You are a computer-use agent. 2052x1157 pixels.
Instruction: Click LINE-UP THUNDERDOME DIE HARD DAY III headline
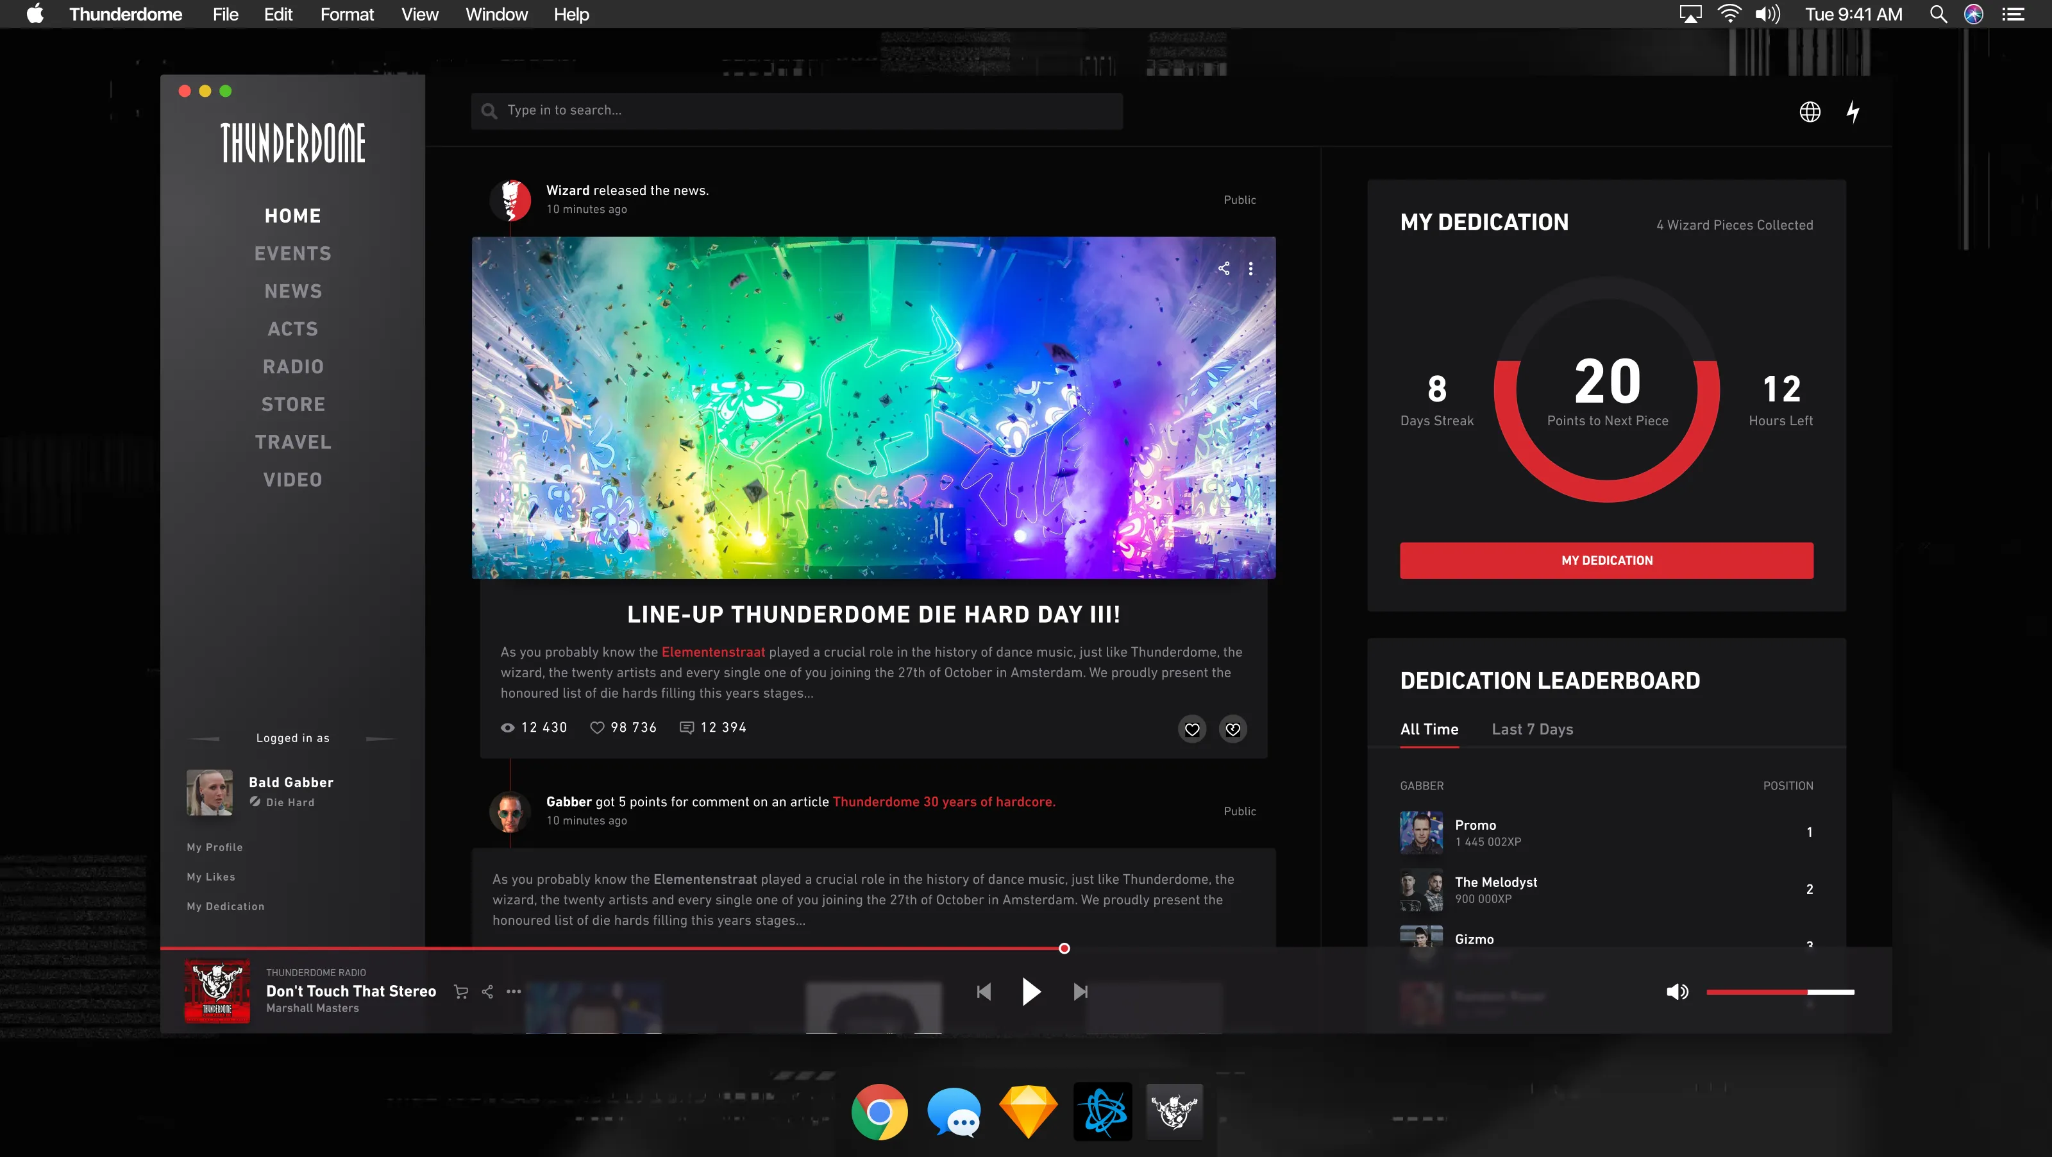[x=873, y=614]
